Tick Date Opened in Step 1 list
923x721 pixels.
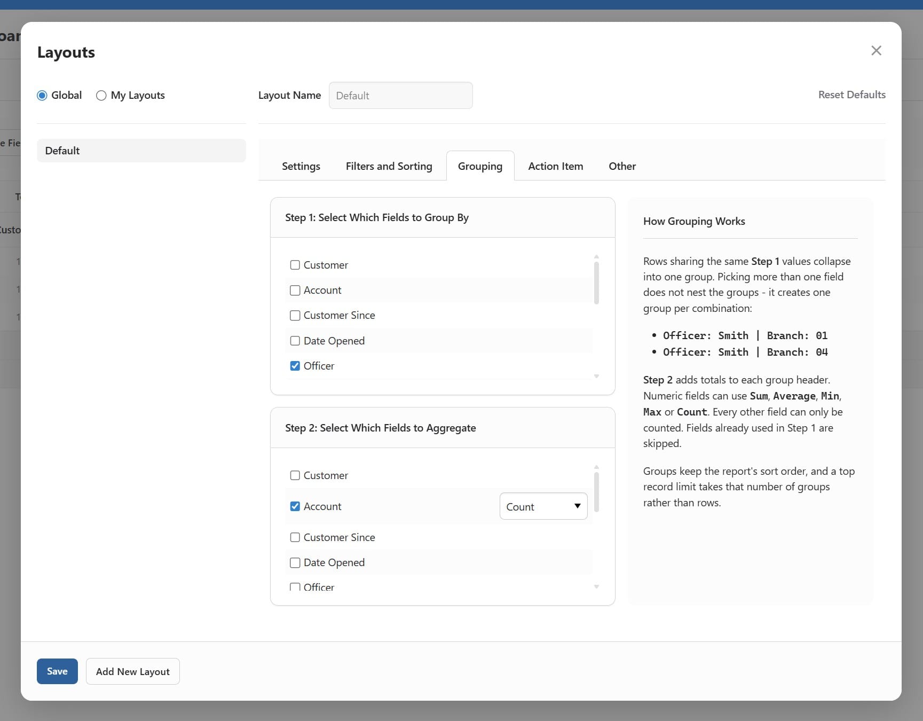(x=295, y=341)
